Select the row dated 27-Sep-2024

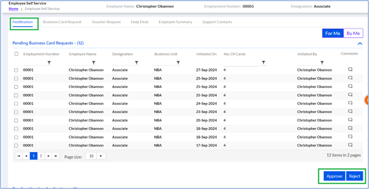click(16, 70)
